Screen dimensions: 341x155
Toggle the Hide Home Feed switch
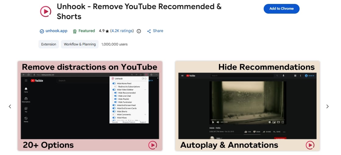114,84
